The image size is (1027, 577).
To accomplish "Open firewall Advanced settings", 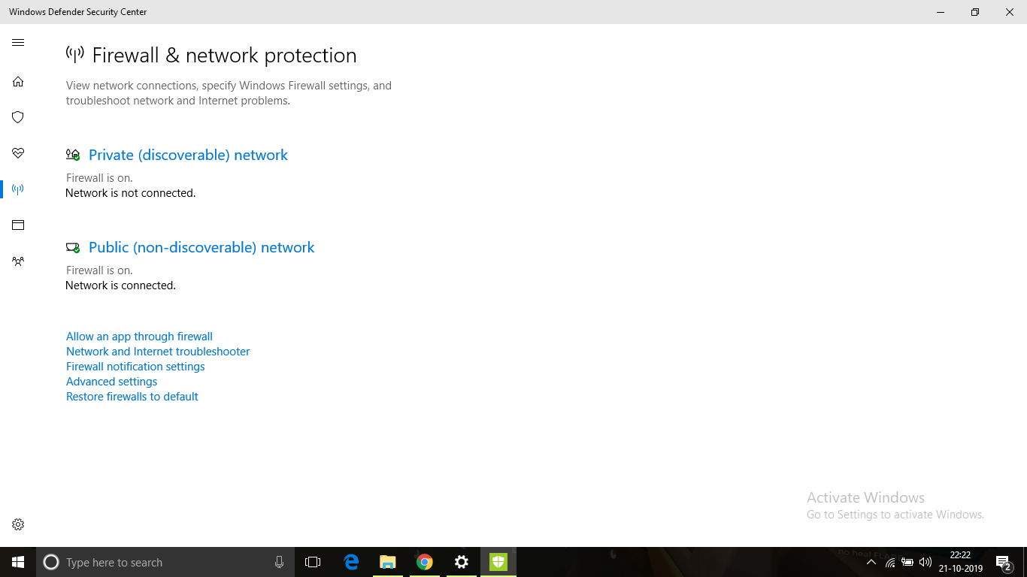I will pyautogui.click(x=112, y=382).
